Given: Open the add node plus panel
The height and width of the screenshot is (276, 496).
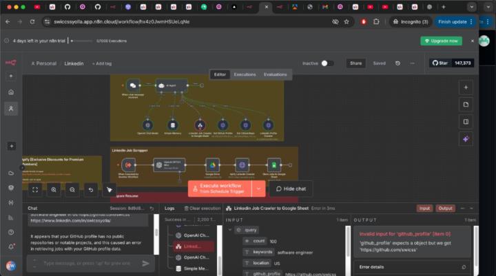Looking at the screenshot, I should pos(466,87).
